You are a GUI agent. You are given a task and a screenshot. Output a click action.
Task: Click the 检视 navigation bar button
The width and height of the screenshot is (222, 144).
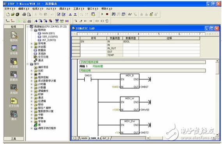[x=14, y=27]
